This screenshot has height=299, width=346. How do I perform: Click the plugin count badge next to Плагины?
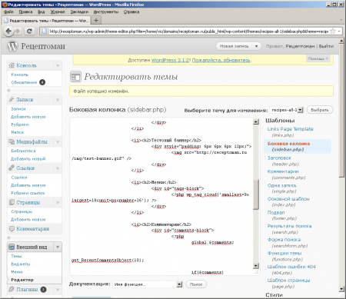coord(43,289)
